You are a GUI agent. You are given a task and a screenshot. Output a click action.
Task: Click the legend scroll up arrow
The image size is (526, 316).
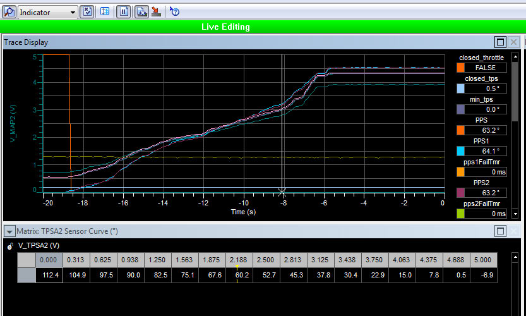pos(515,57)
